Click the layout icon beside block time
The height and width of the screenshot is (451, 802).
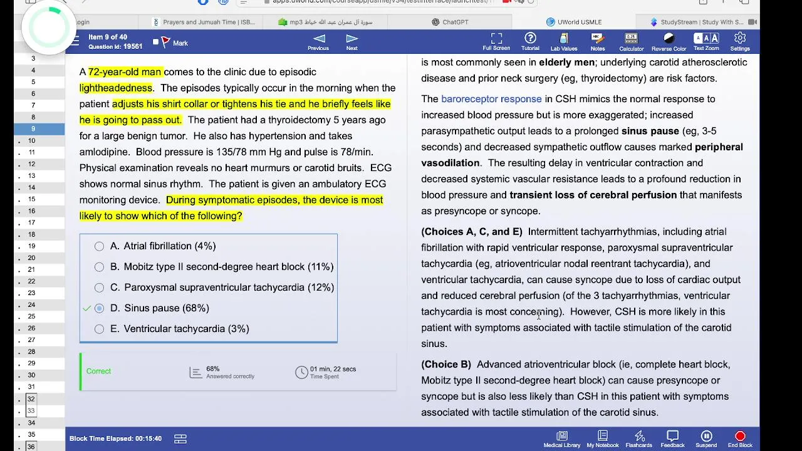coord(180,439)
